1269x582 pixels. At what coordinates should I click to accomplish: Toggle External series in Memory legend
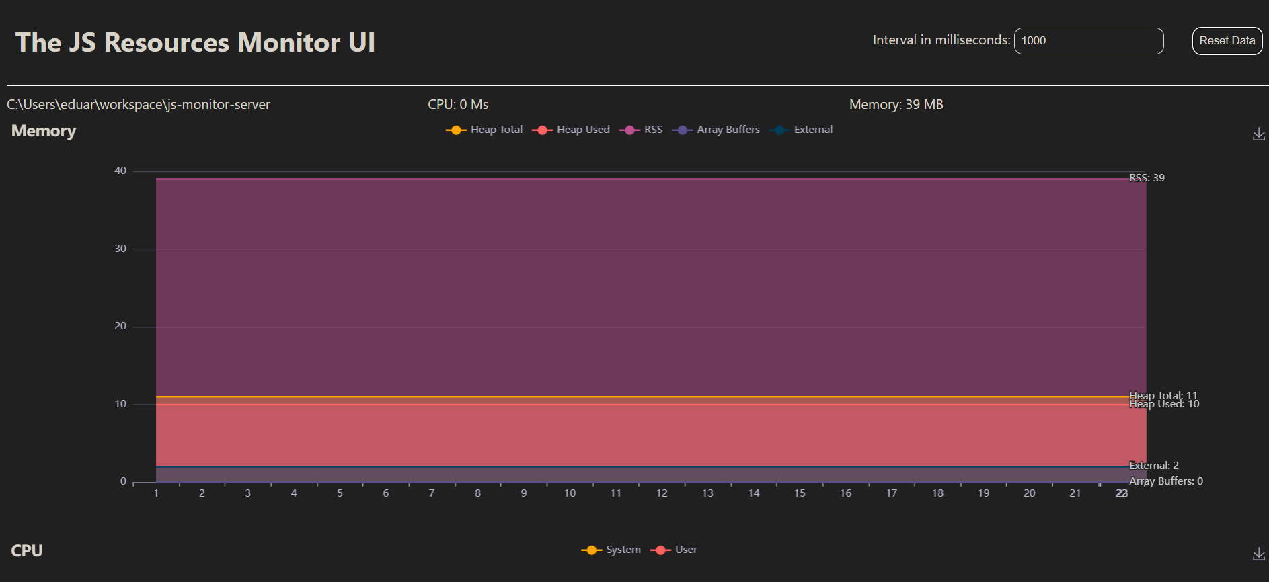(x=801, y=130)
